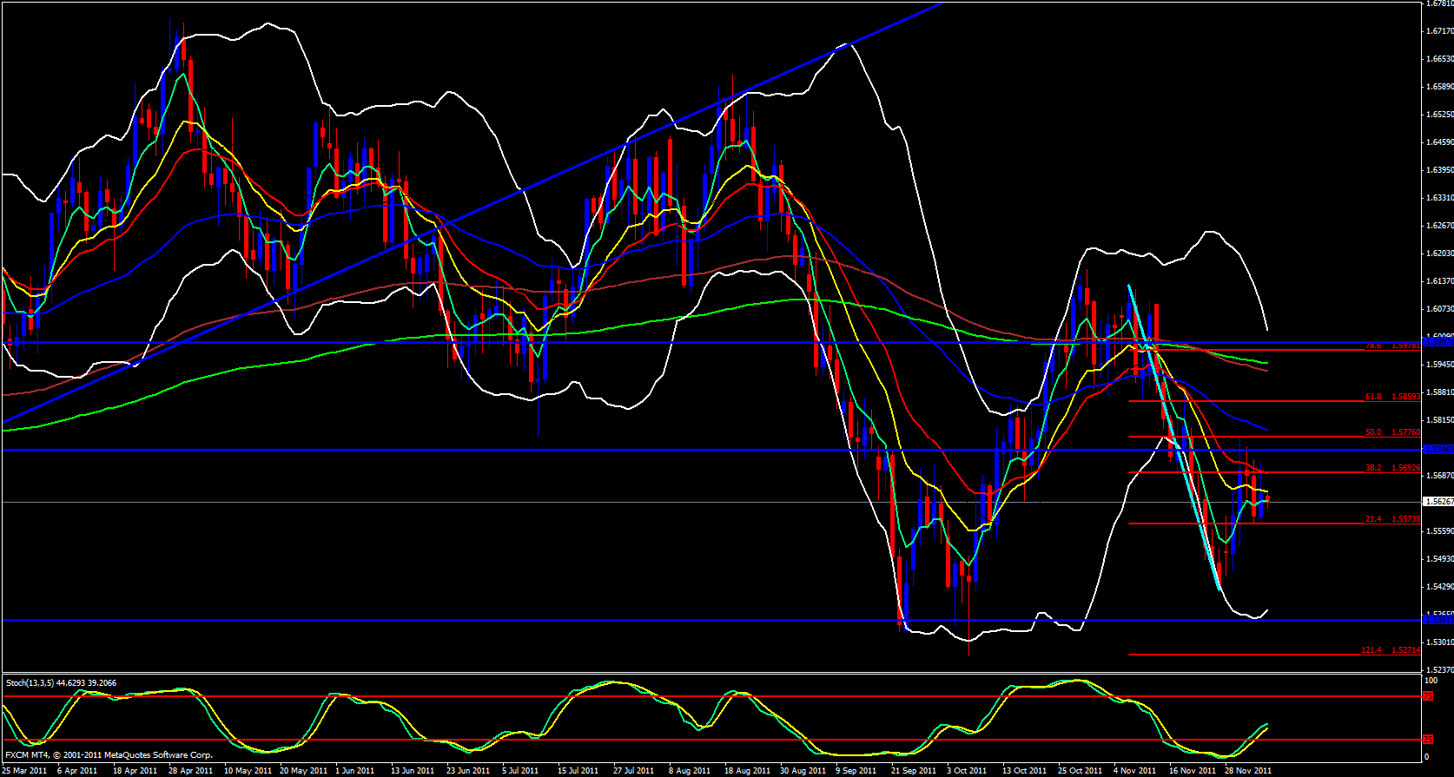Click the 25 Mar 2011 date label
1454x777 pixels.
tap(24, 771)
